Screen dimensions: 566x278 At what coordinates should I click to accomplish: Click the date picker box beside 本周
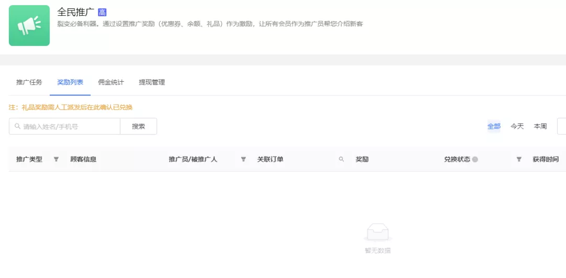point(562,126)
